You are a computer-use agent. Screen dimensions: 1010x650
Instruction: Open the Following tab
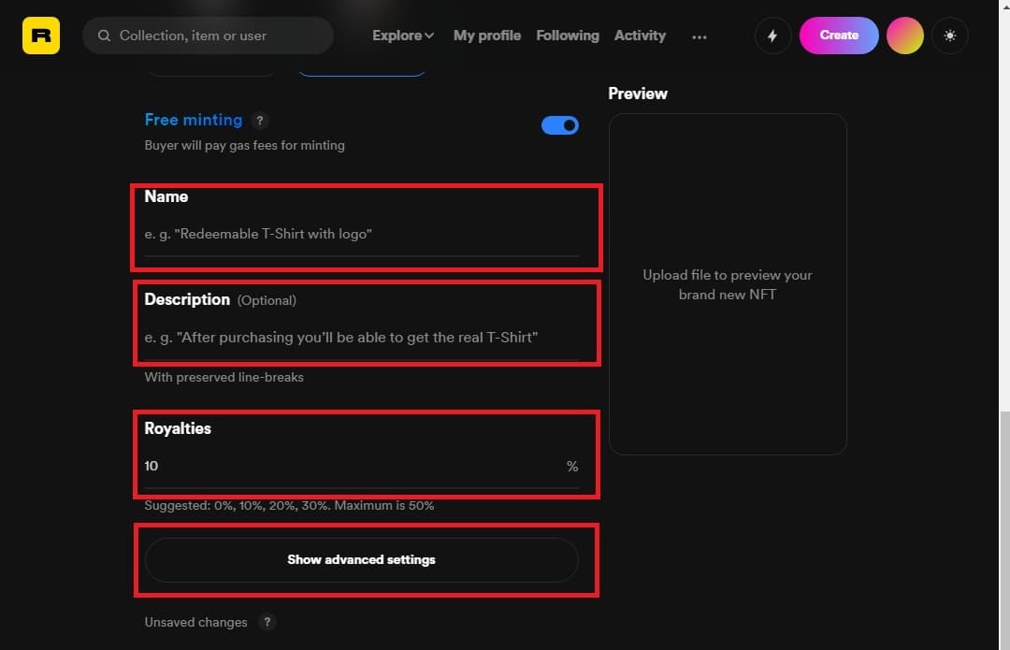coord(568,36)
